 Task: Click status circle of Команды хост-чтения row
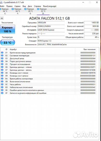(x=2, y=73)
